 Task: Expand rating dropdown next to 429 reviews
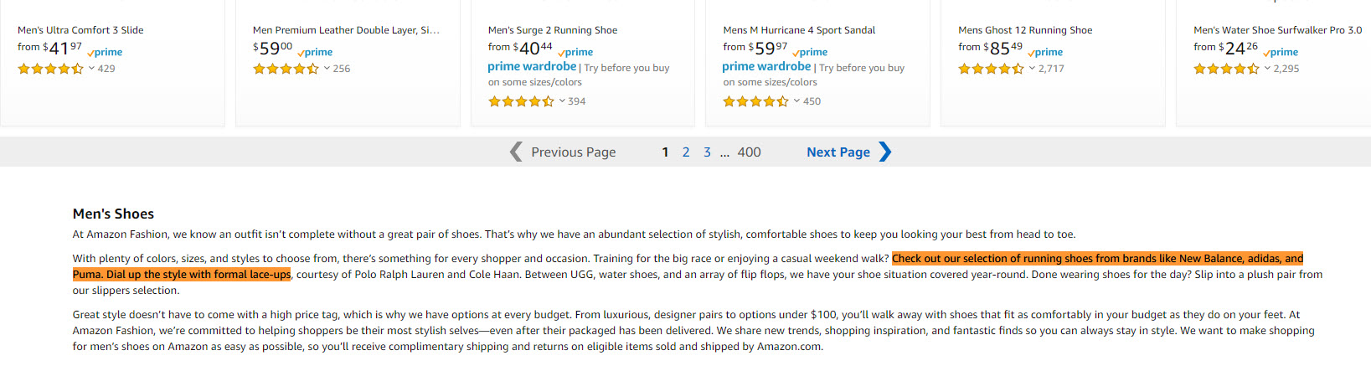tap(91, 69)
